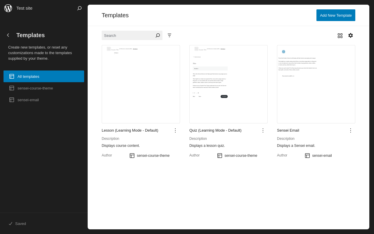Image resolution: width=374 pixels, height=234 pixels.
Task: Open actions menu for Lesson template
Action: click(175, 130)
